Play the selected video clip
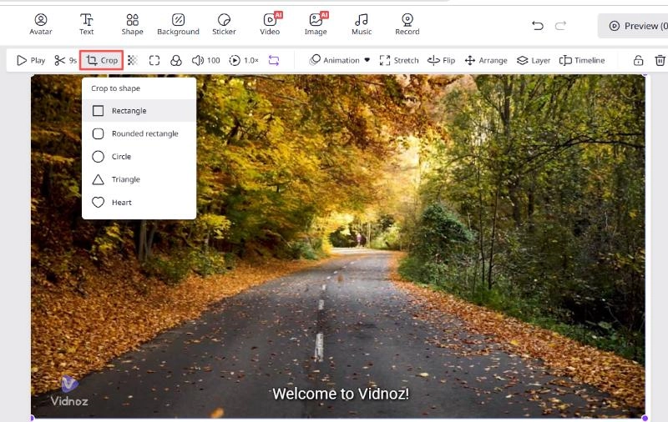The width and height of the screenshot is (668, 422). coord(31,60)
